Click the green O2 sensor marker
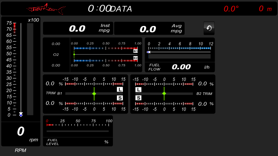278x156 pixels. pos(74,54)
